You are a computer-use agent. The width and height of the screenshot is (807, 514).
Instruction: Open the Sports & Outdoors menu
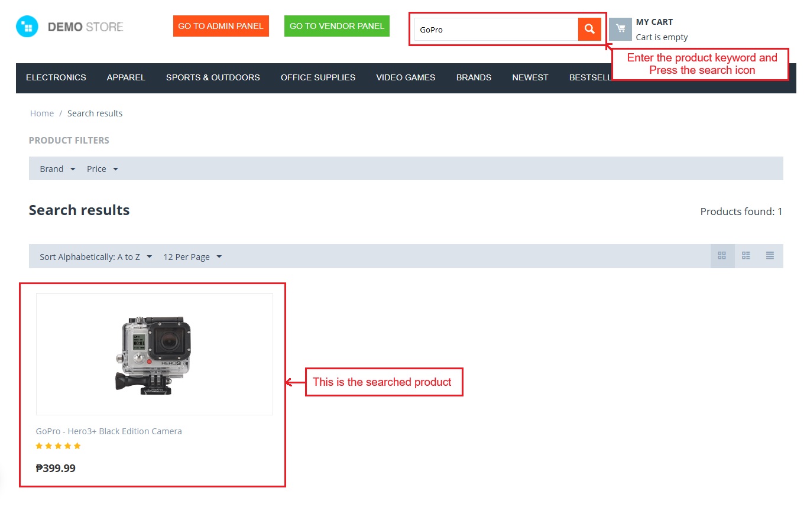coord(213,77)
